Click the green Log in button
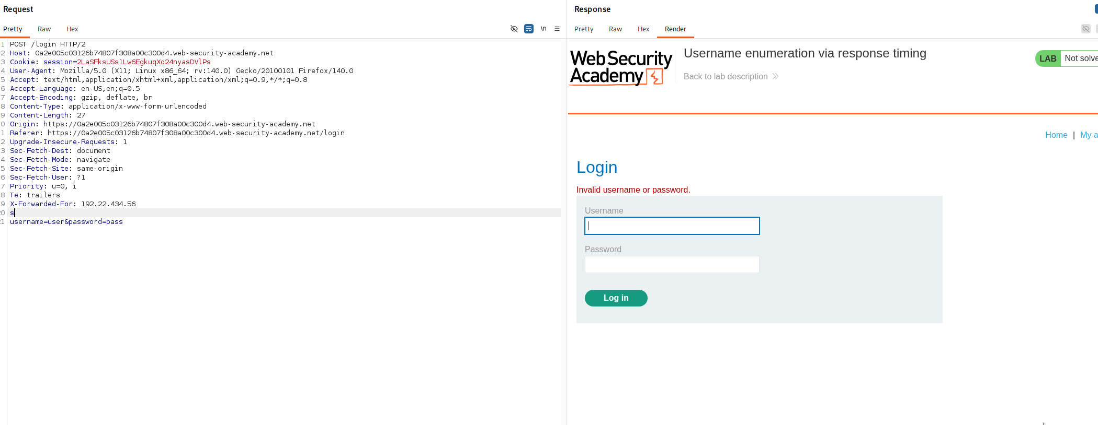Screen dimensions: 1098x425 pos(616,298)
